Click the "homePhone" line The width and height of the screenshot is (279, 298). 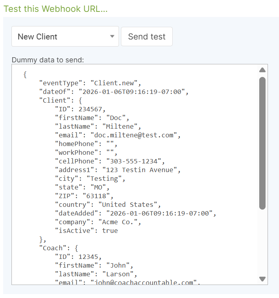click(86, 144)
